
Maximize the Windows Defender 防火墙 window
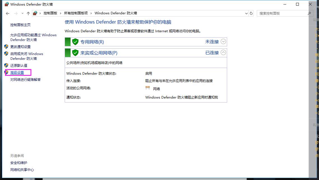[297, 4]
